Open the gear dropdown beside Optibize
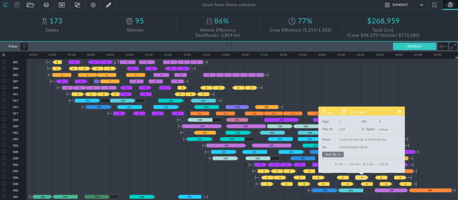Viewport: 458px width, 200px height. coord(443,46)
